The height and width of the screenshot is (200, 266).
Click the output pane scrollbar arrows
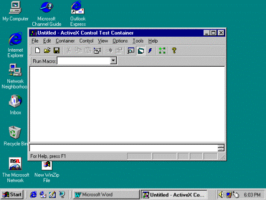click(221, 148)
